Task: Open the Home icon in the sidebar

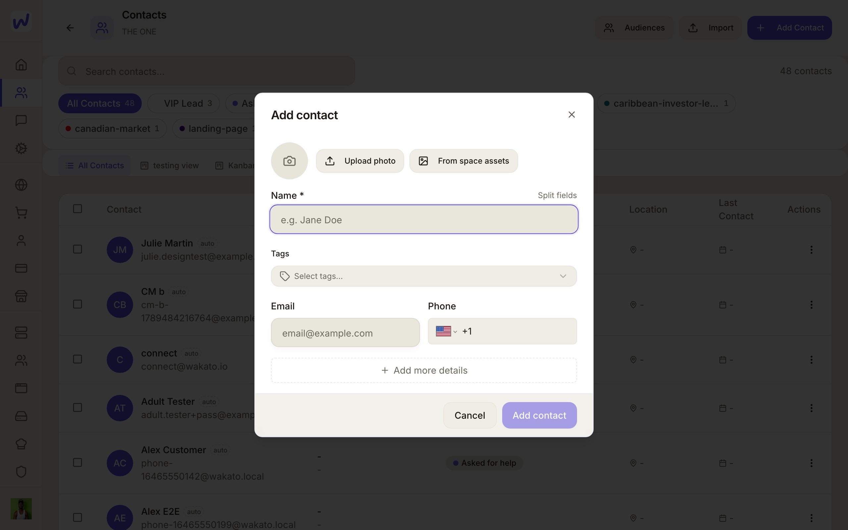Action: tap(21, 65)
